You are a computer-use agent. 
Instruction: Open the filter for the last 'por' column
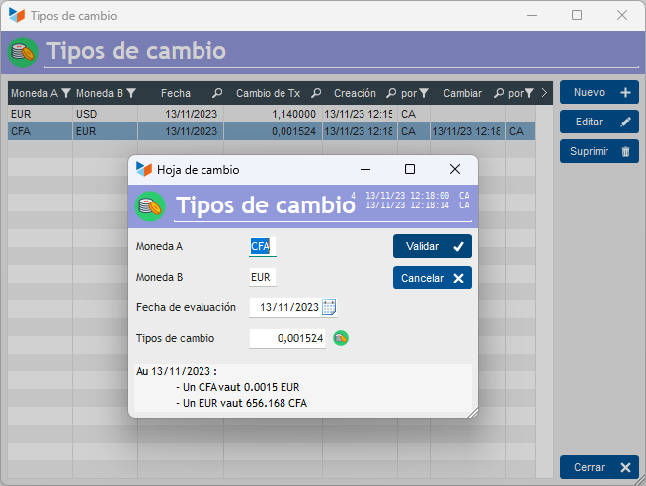529,94
